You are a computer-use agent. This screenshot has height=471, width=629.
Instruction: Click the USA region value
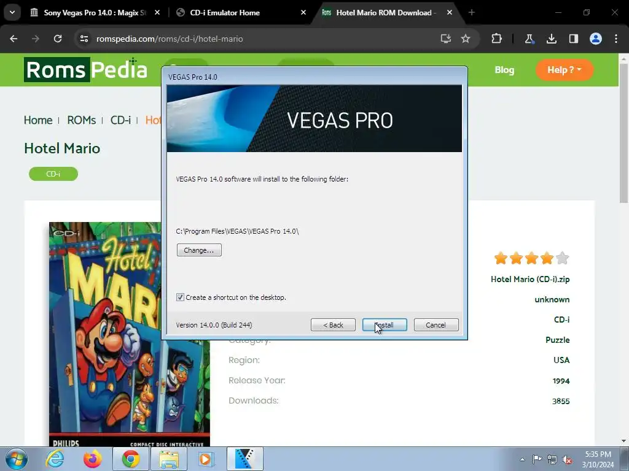point(561,360)
